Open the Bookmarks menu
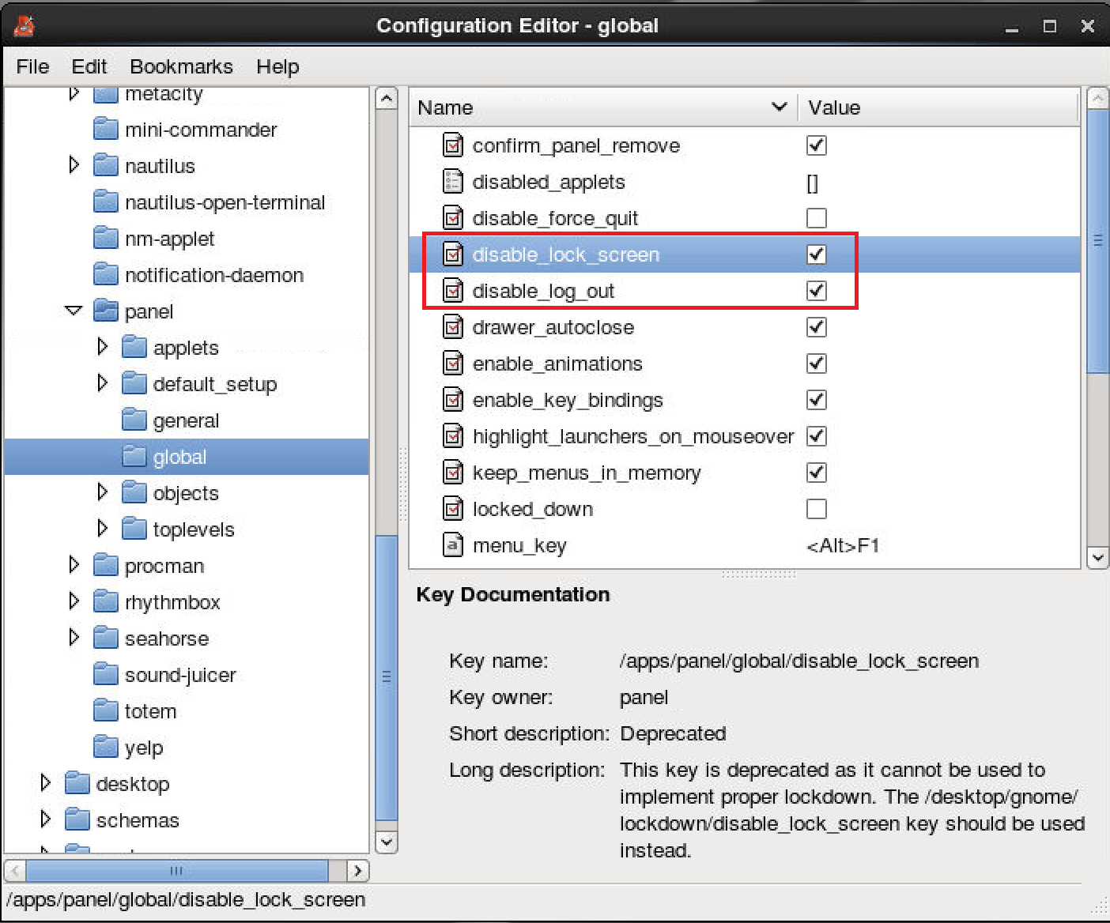Screen dimensions: 1110x923 [181, 67]
